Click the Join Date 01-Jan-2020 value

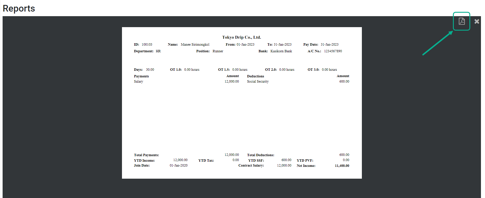click(179, 165)
